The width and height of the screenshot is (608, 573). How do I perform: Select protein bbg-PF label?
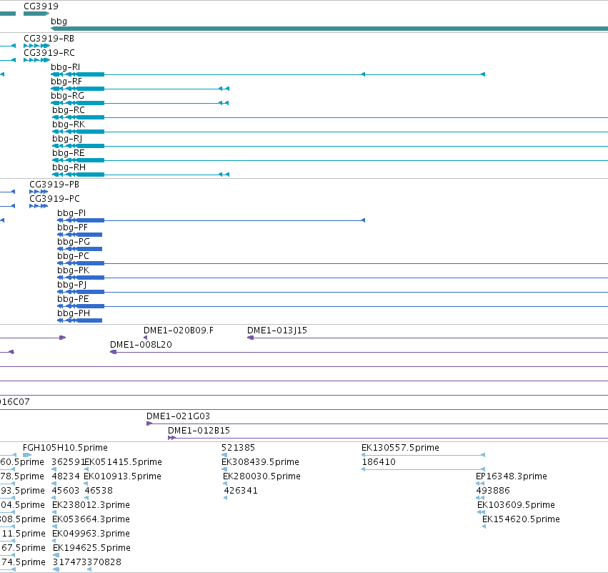tap(72, 227)
